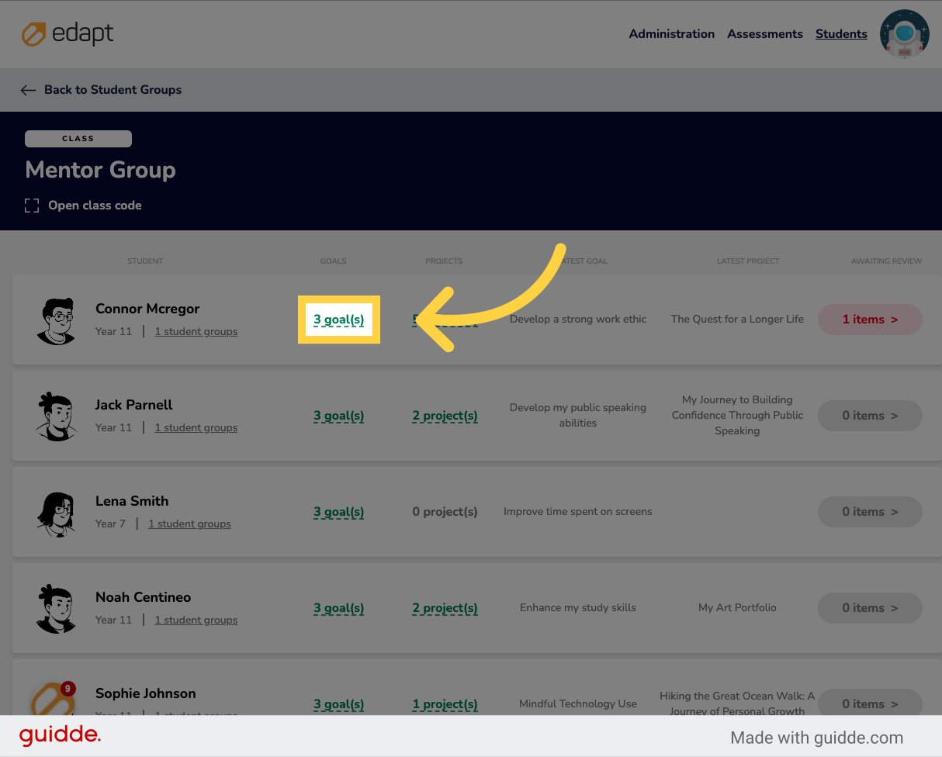The height and width of the screenshot is (757, 942).
Task: Click the AWAITING REVIEW column header
Action: coord(886,261)
